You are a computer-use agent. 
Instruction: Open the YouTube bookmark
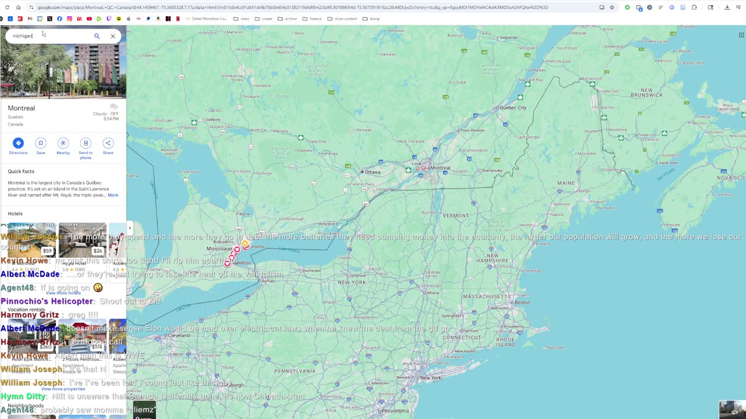point(89,19)
